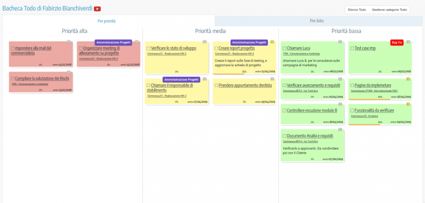
Task: Open 'Prendere appuntamento dentista' title link
Action: [x=245, y=85]
